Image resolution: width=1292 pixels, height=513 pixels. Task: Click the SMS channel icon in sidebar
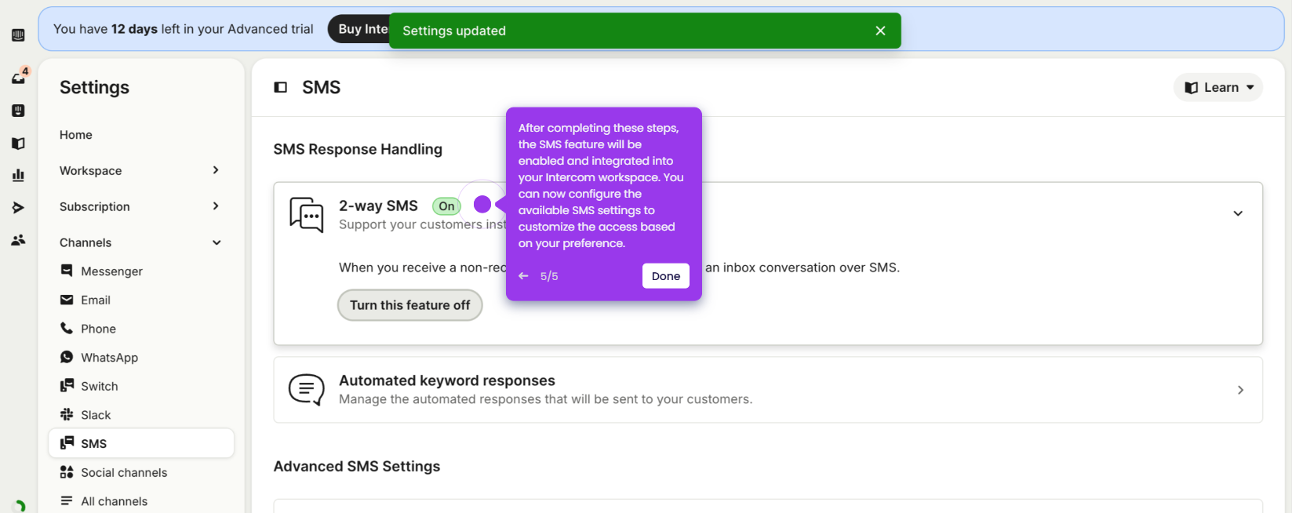67,443
